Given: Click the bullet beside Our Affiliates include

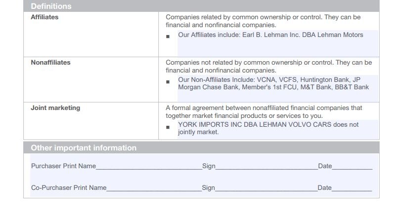Looking at the screenshot, I should tap(168, 37).
